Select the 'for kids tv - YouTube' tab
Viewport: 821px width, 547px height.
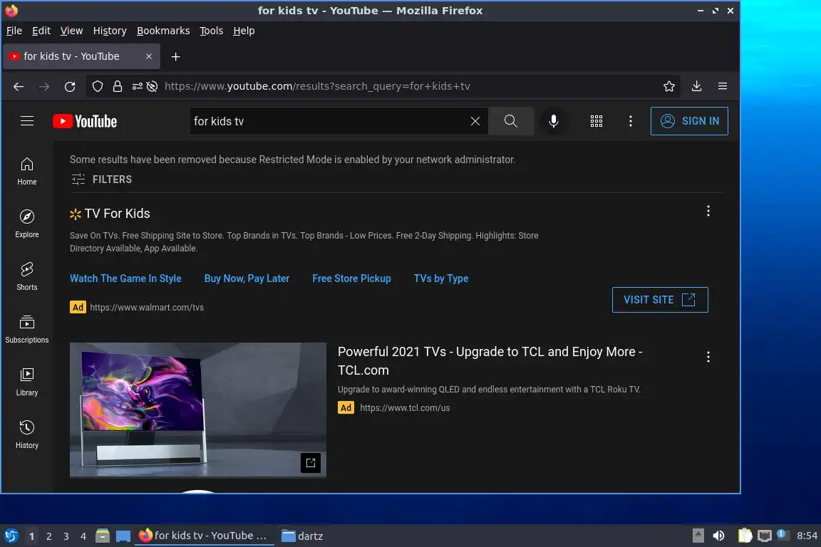[x=81, y=56]
